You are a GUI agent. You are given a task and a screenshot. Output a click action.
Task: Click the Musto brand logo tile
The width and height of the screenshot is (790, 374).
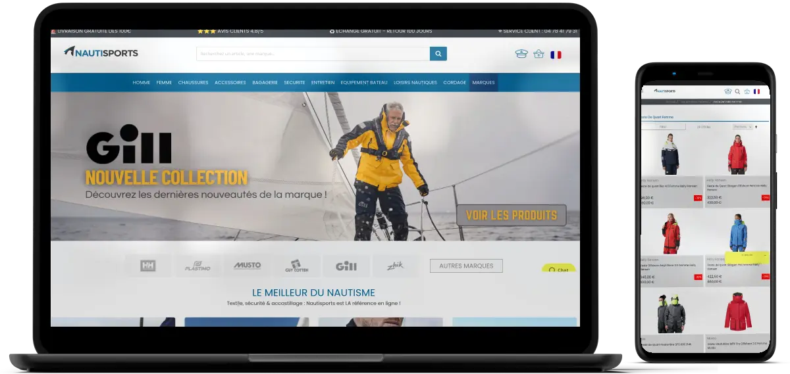pyautogui.click(x=247, y=266)
